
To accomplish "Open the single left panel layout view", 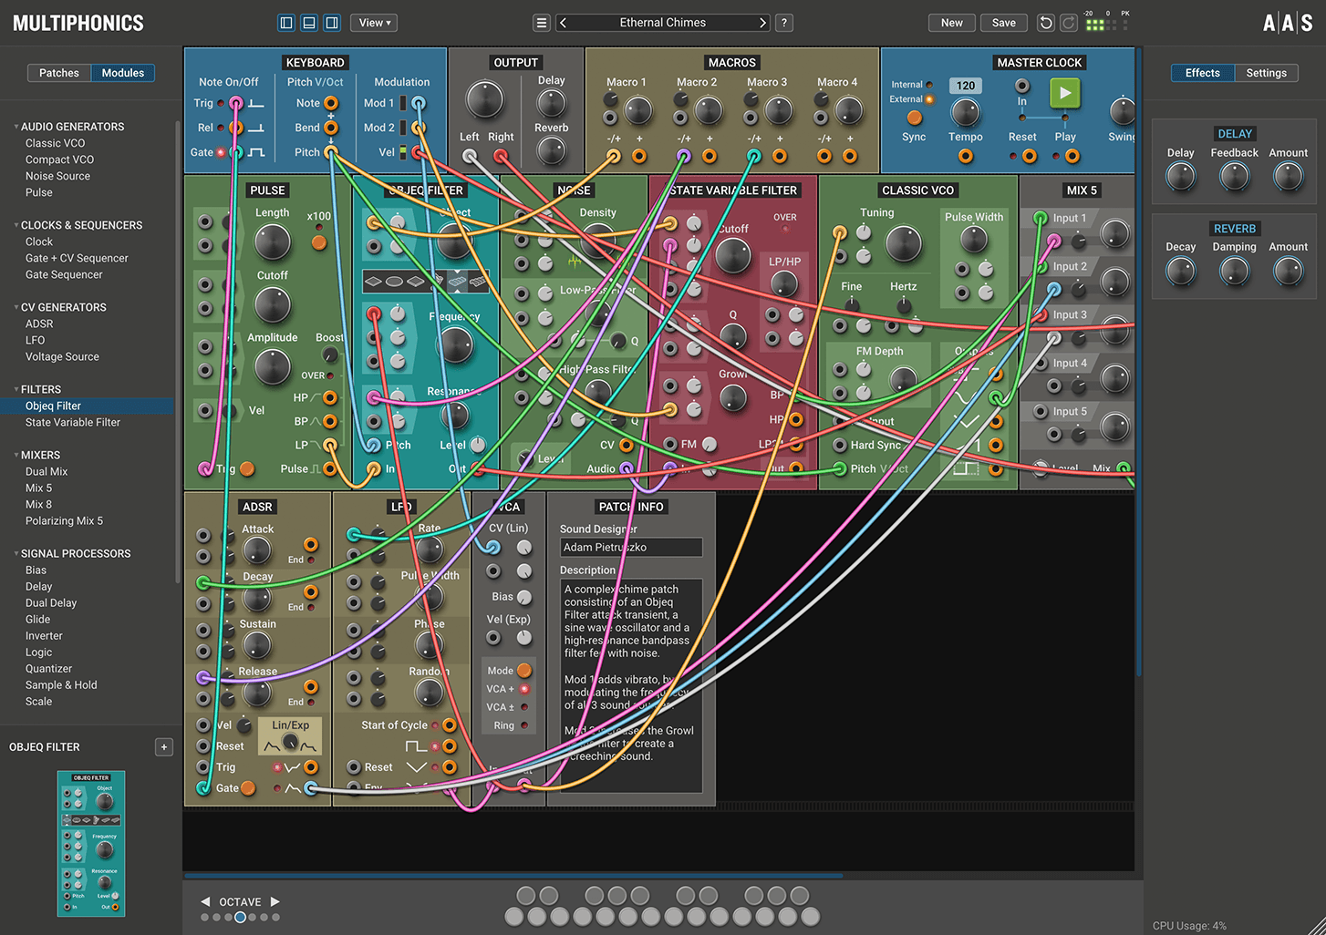I will click(285, 22).
